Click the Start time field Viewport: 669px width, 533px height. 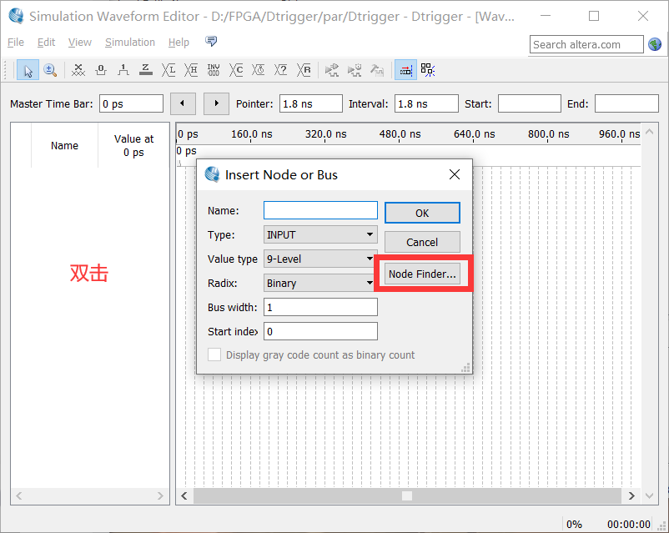click(529, 103)
